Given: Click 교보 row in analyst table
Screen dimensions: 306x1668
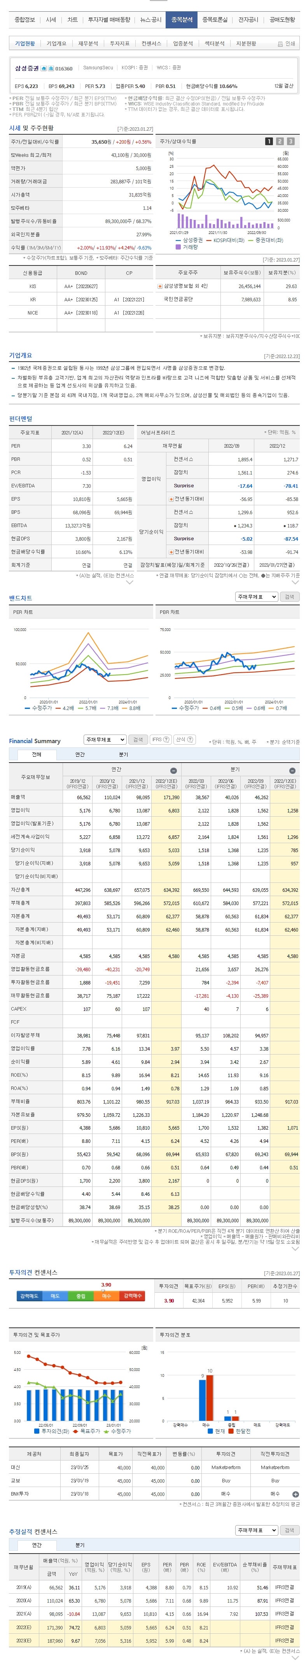Looking at the screenshot, I should 153,1481.
